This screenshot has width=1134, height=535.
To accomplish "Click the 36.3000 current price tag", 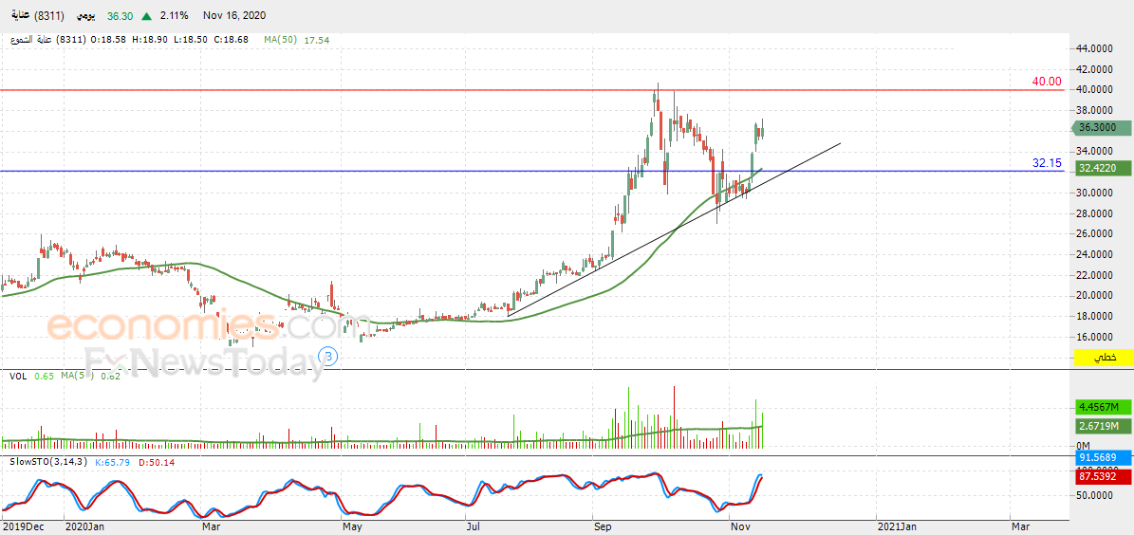I will 1103,128.
